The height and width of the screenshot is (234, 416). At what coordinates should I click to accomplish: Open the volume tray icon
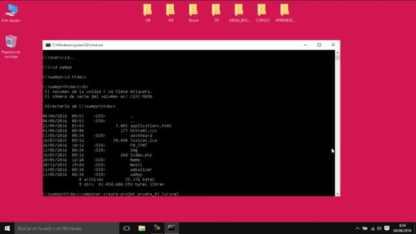(x=379, y=228)
